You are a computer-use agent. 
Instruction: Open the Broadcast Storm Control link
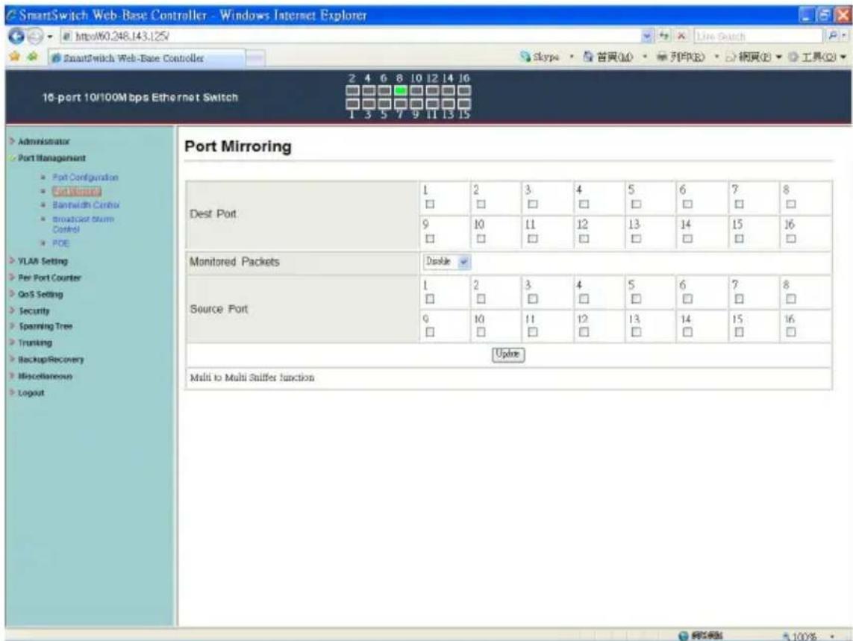pyautogui.click(x=84, y=224)
